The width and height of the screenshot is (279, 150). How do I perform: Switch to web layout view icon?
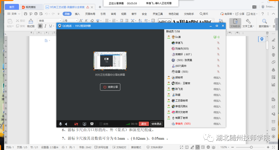coord(208,147)
